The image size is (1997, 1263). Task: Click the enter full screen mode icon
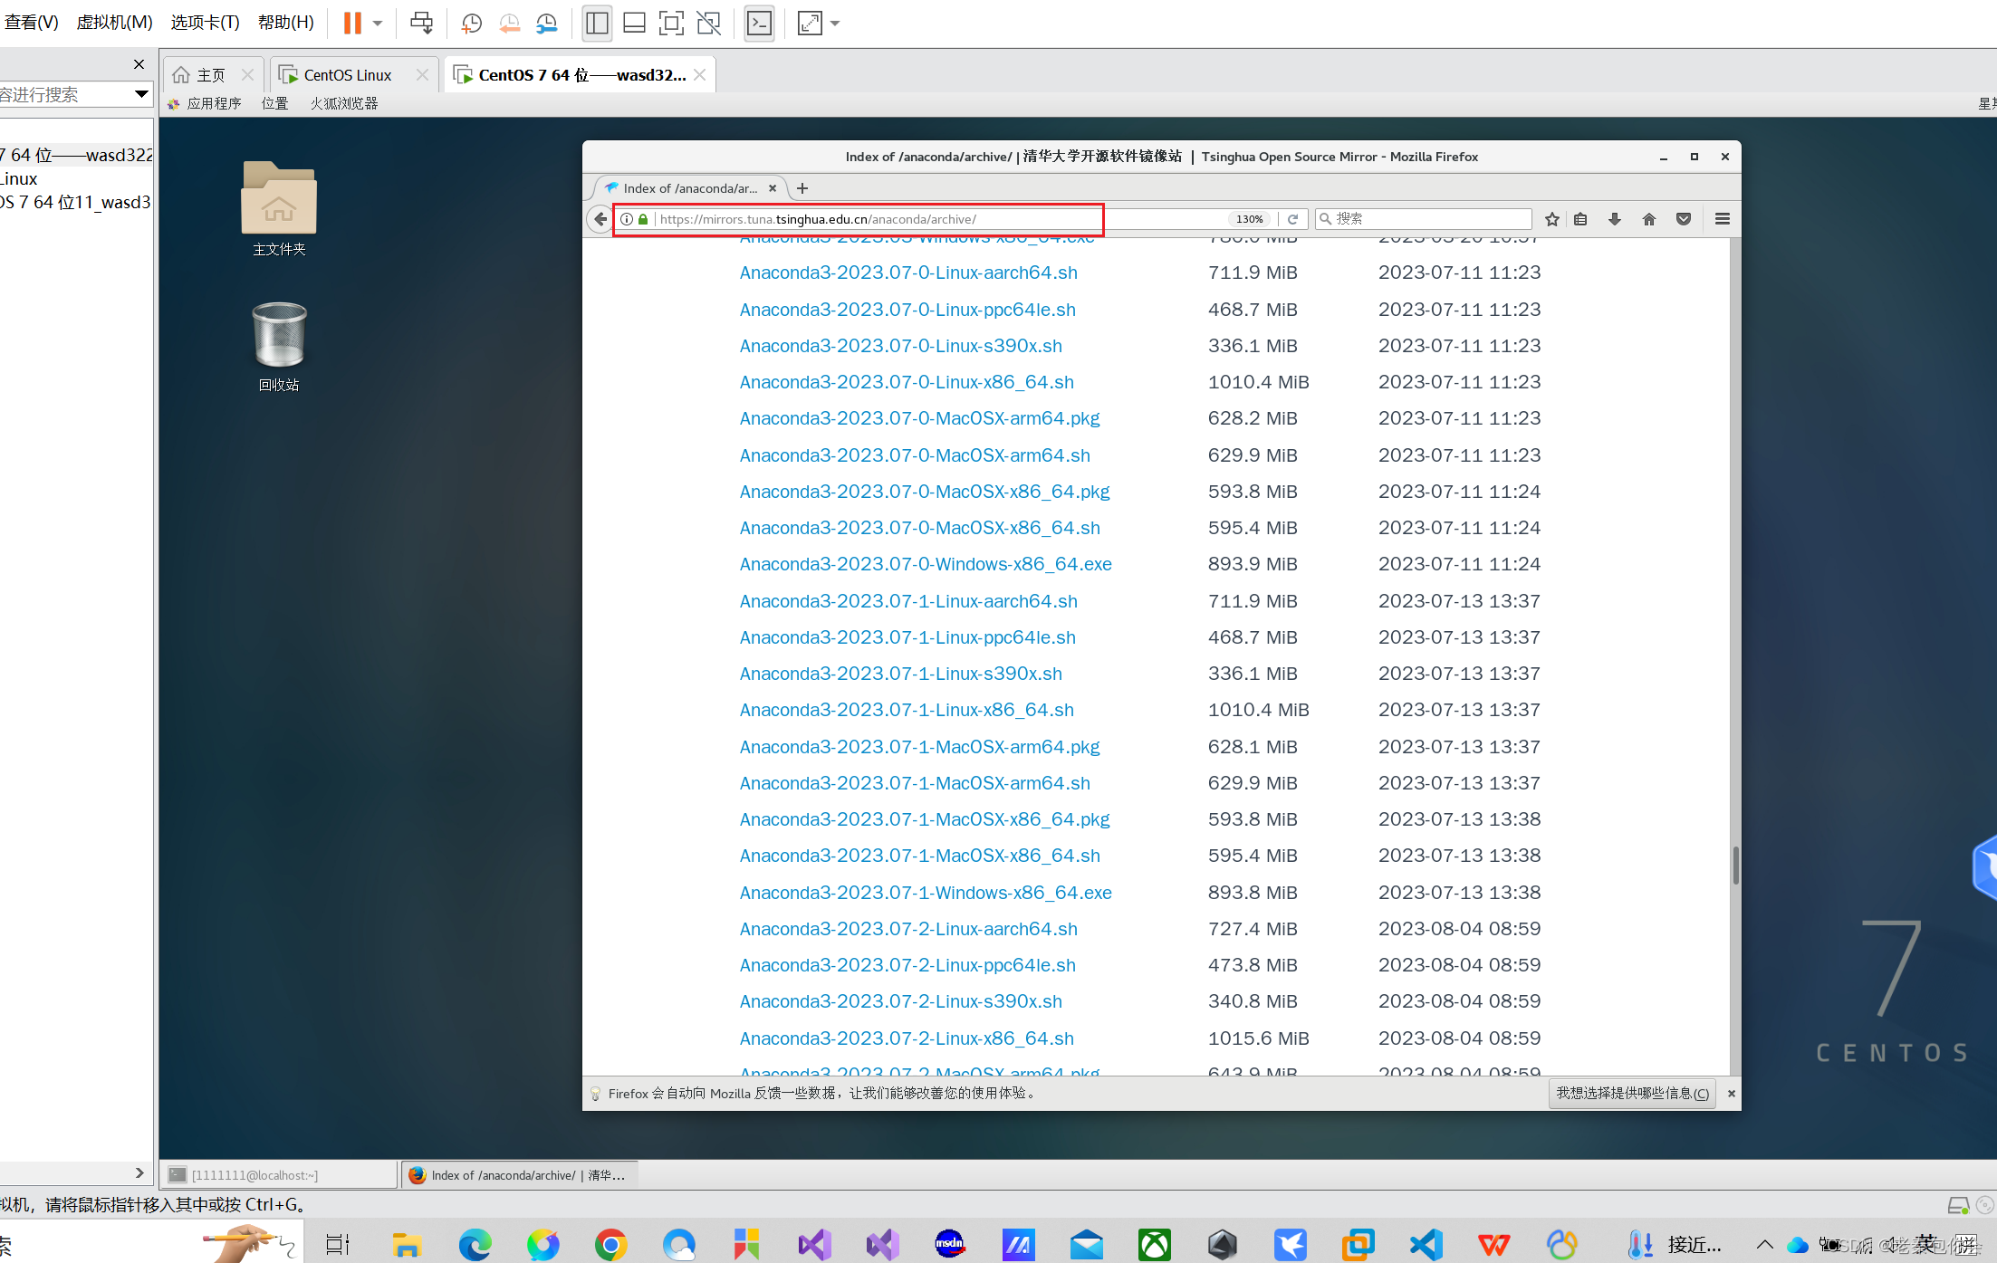671,24
